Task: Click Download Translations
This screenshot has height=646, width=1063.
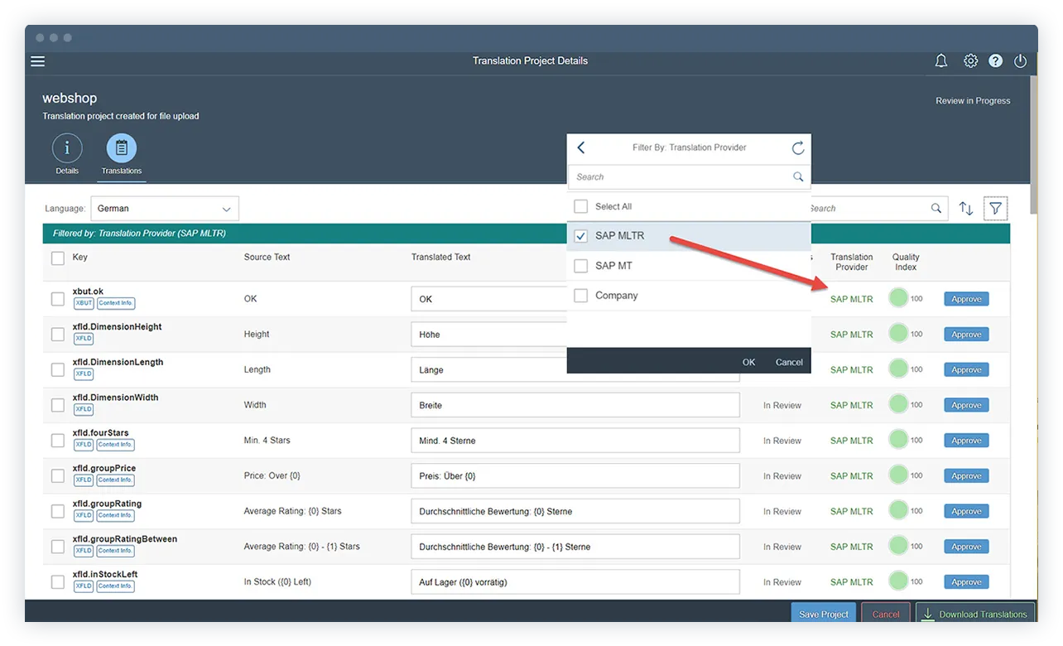Action: pos(975,613)
